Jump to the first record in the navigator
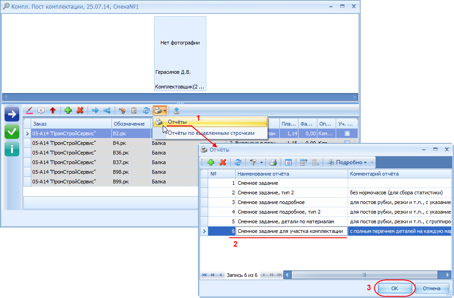454x298 pixels. point(205,275)
